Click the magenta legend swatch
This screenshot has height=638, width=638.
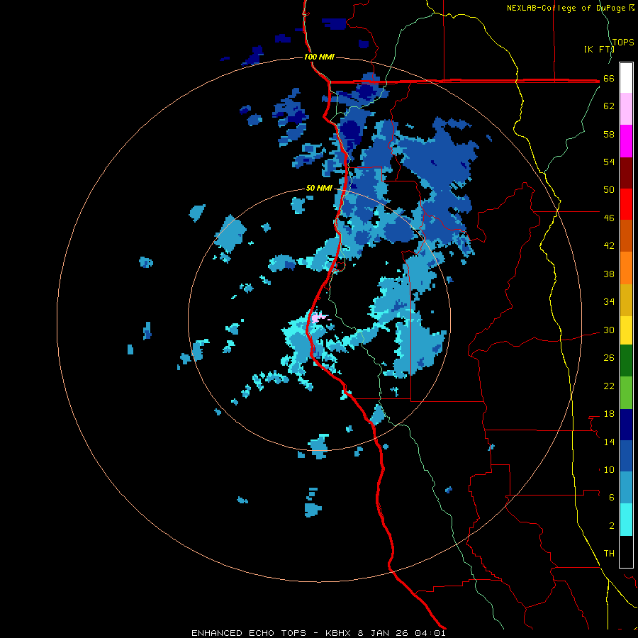click(626, 141)
